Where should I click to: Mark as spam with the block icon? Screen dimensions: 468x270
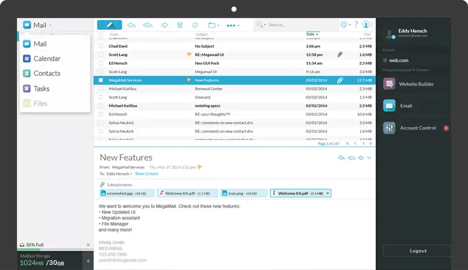[x=195, y=25]
